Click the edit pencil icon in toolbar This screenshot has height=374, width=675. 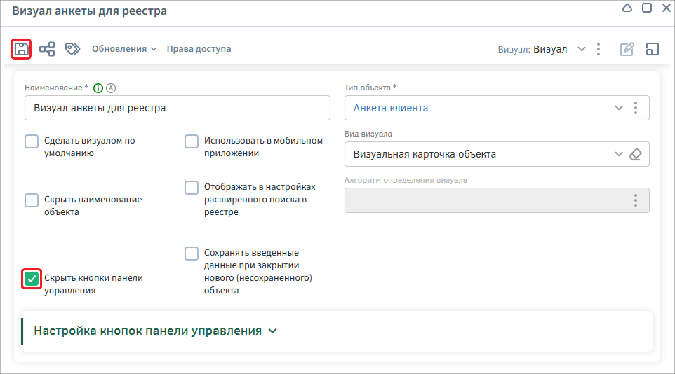627,49
